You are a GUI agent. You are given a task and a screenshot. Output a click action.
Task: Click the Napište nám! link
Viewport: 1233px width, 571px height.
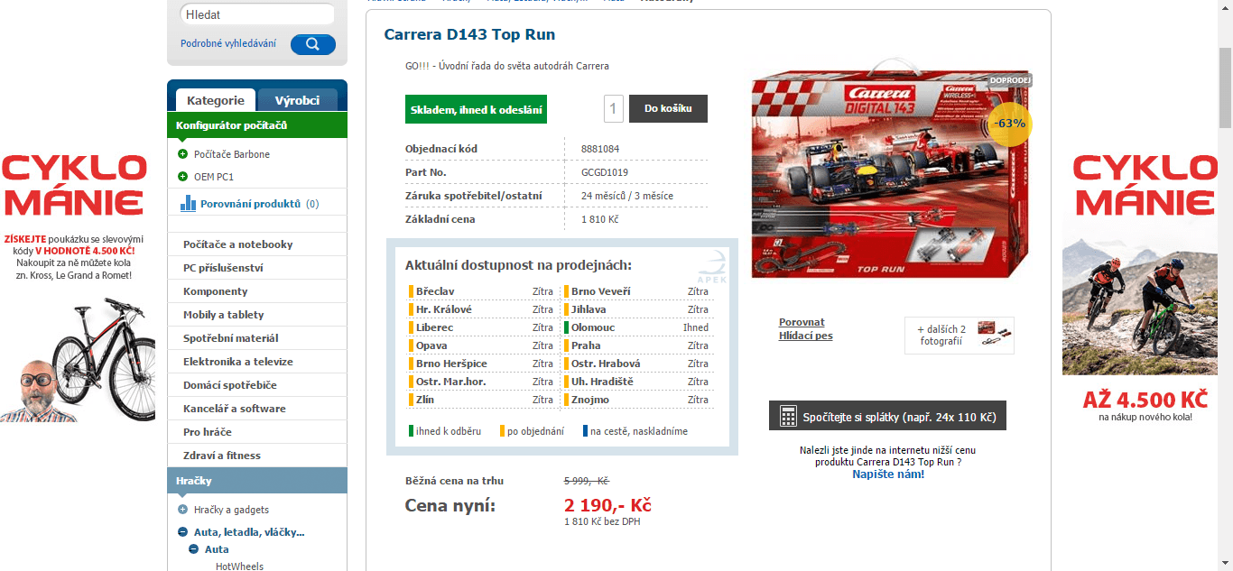[x=887, y=474]
